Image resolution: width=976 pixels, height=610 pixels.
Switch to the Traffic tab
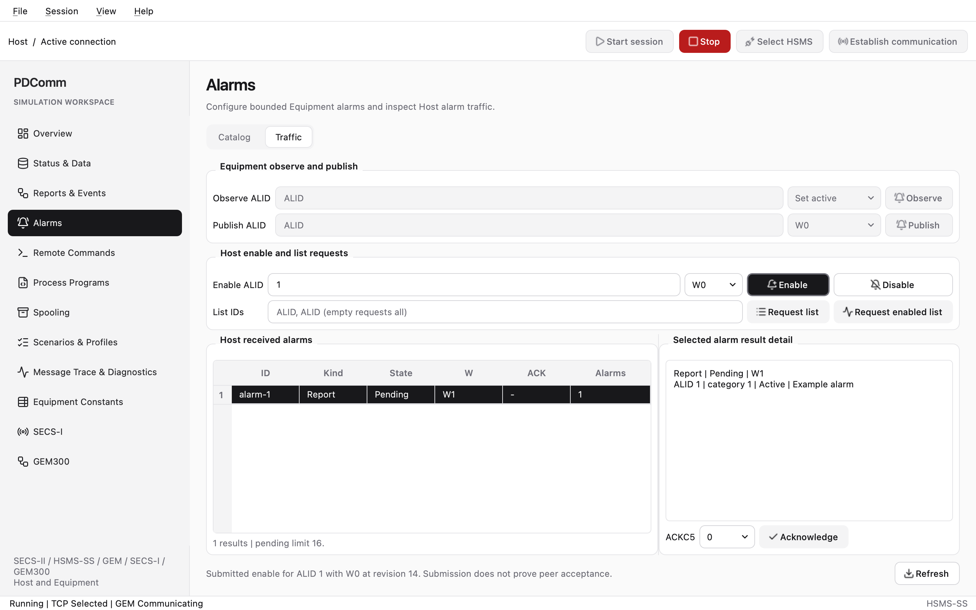pos(288,137)
